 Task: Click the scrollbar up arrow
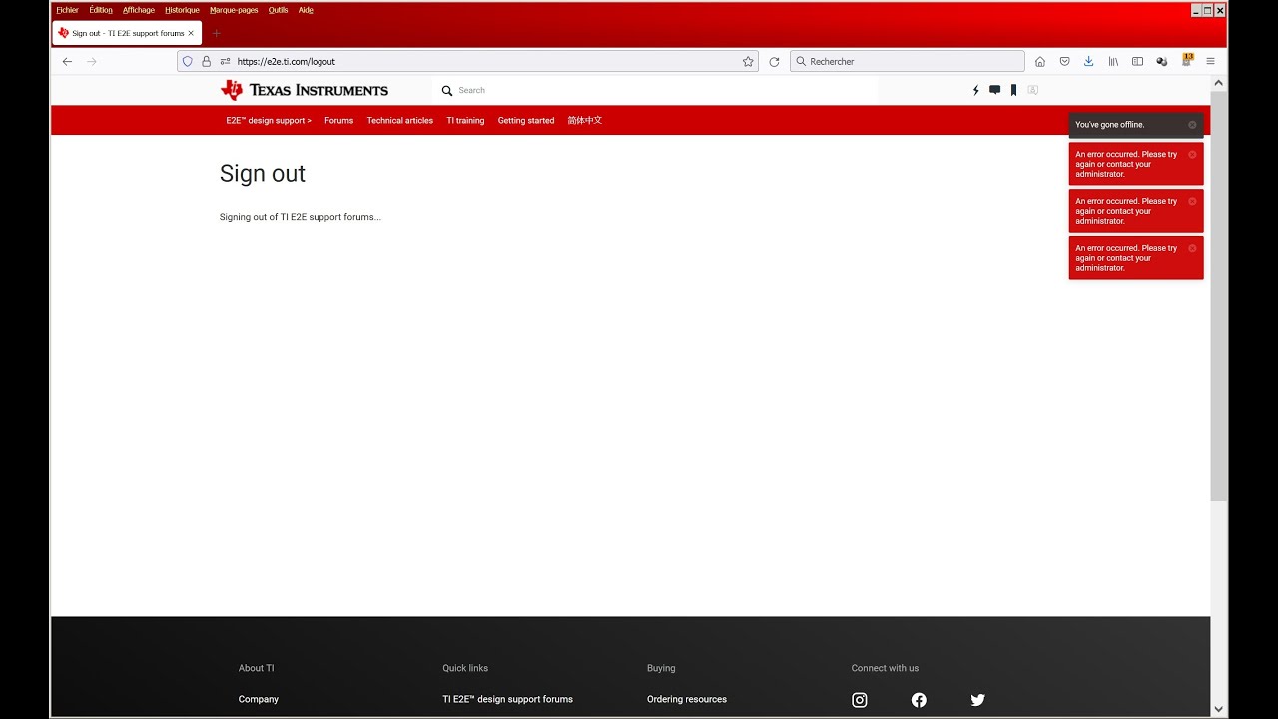coord(1219,83)
